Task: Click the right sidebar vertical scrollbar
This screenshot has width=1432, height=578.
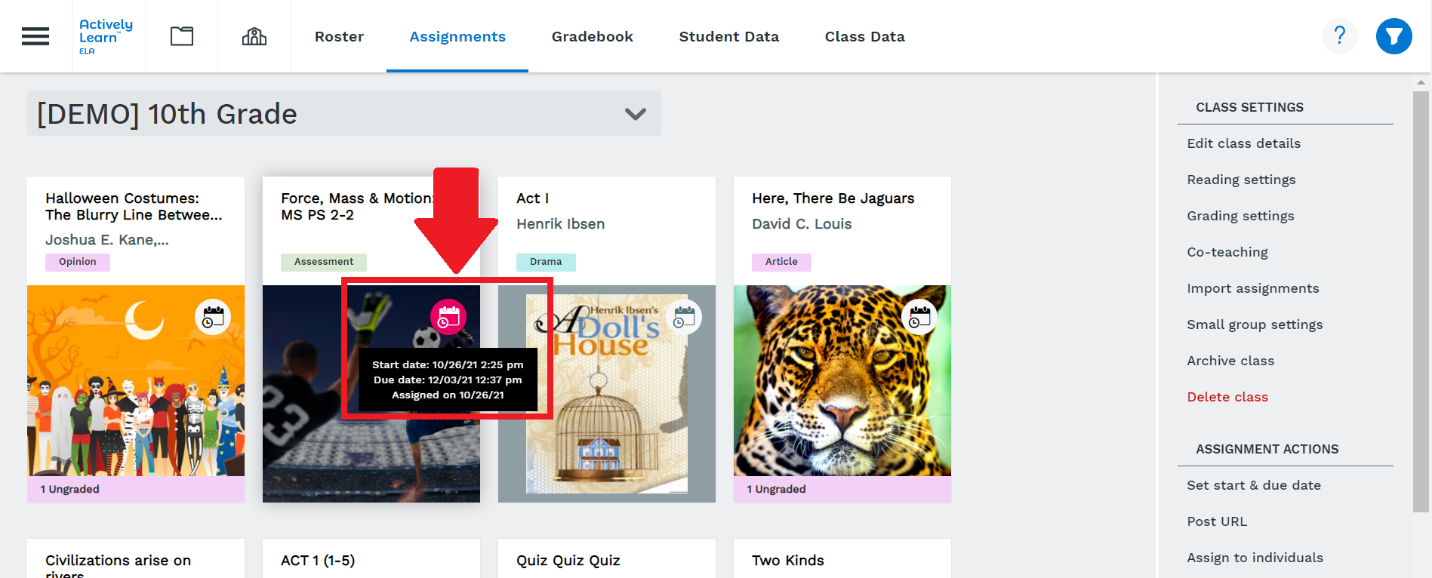Action: pos(1421,302)
